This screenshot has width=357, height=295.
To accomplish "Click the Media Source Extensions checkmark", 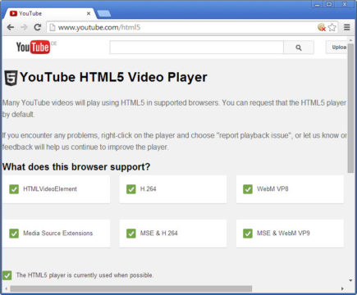I will pyautogui.click(x=14, y=234).
